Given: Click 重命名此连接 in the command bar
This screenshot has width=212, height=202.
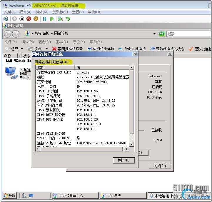Looking at the screenshot, I should click(x=132, y=49).
